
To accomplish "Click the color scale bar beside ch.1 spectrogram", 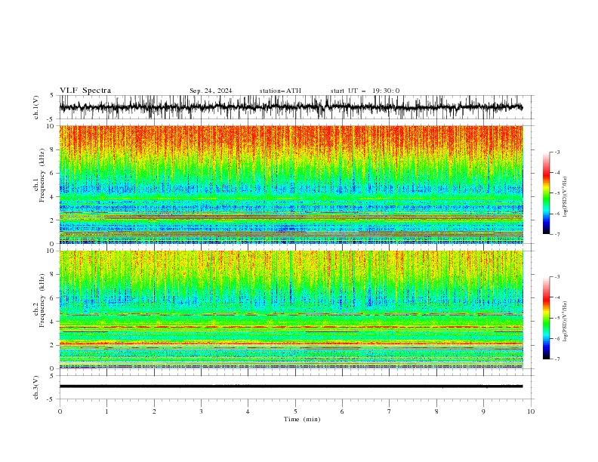I will (x=546, y=193).
